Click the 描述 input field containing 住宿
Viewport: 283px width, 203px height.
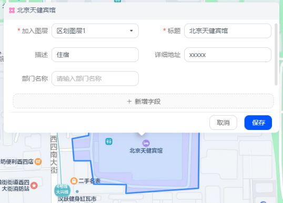pyautogui.click(x=95, y=55)
